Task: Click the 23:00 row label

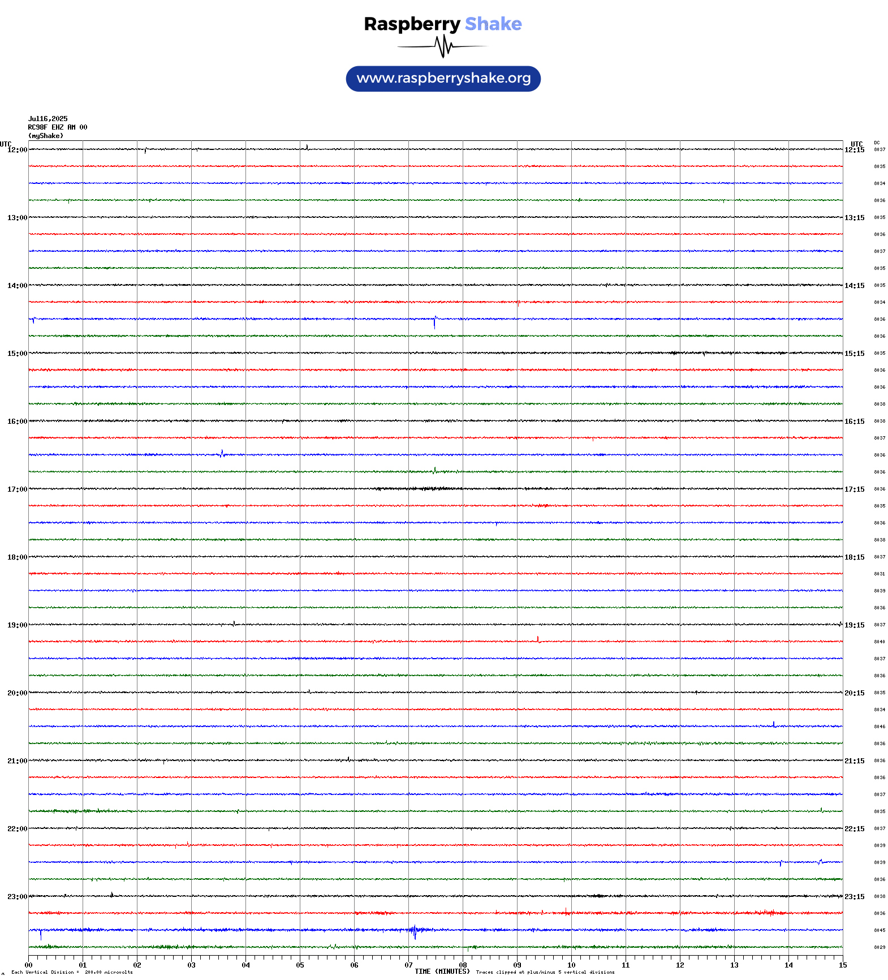Action: tap(17, 897)
